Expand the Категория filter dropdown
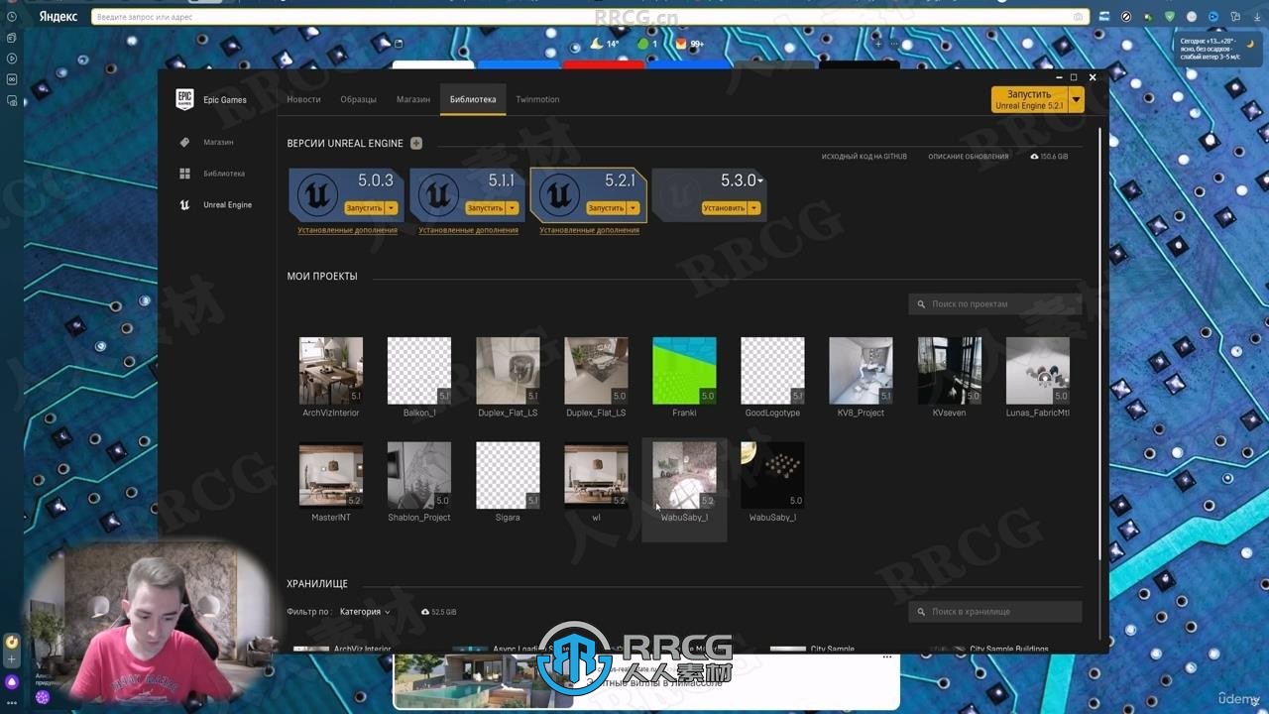 coord(365,612)
